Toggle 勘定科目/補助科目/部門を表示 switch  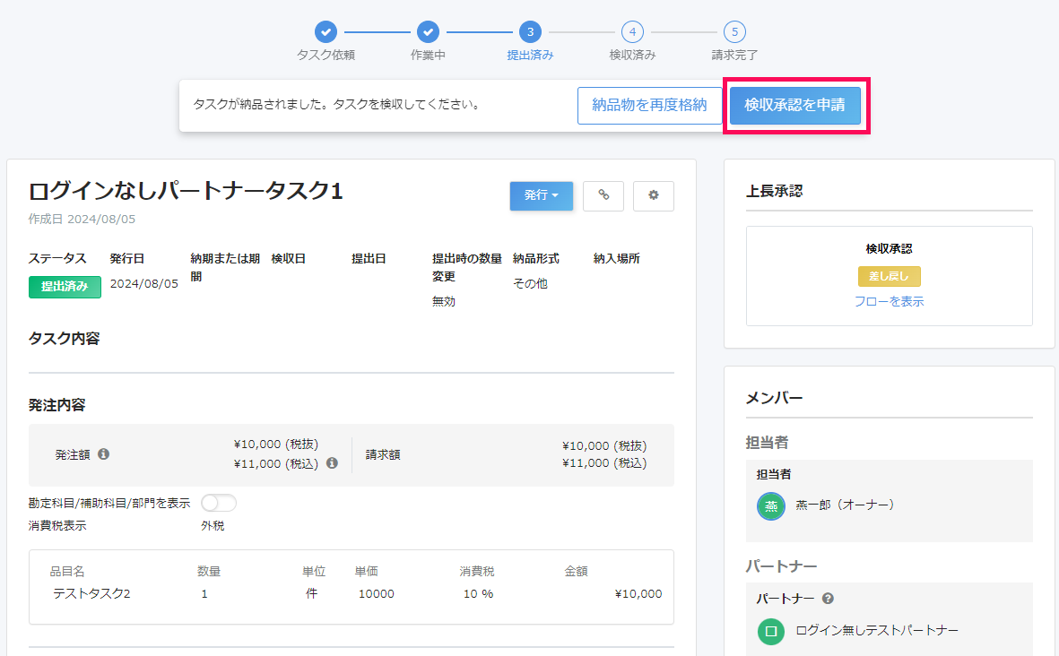point(219,503)
